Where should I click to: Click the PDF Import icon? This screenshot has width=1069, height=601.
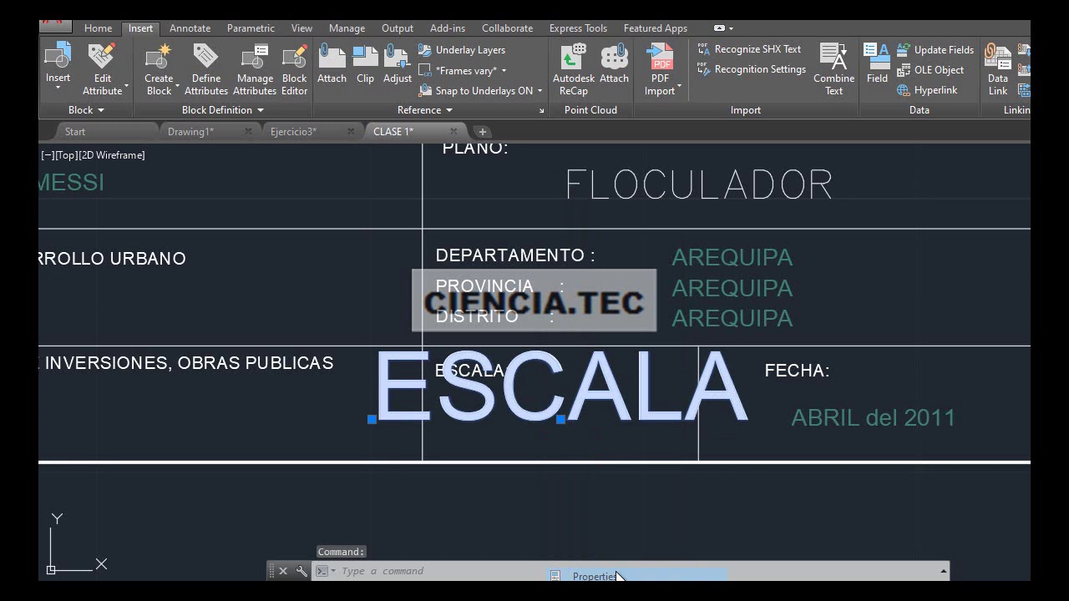coord(661,57)
